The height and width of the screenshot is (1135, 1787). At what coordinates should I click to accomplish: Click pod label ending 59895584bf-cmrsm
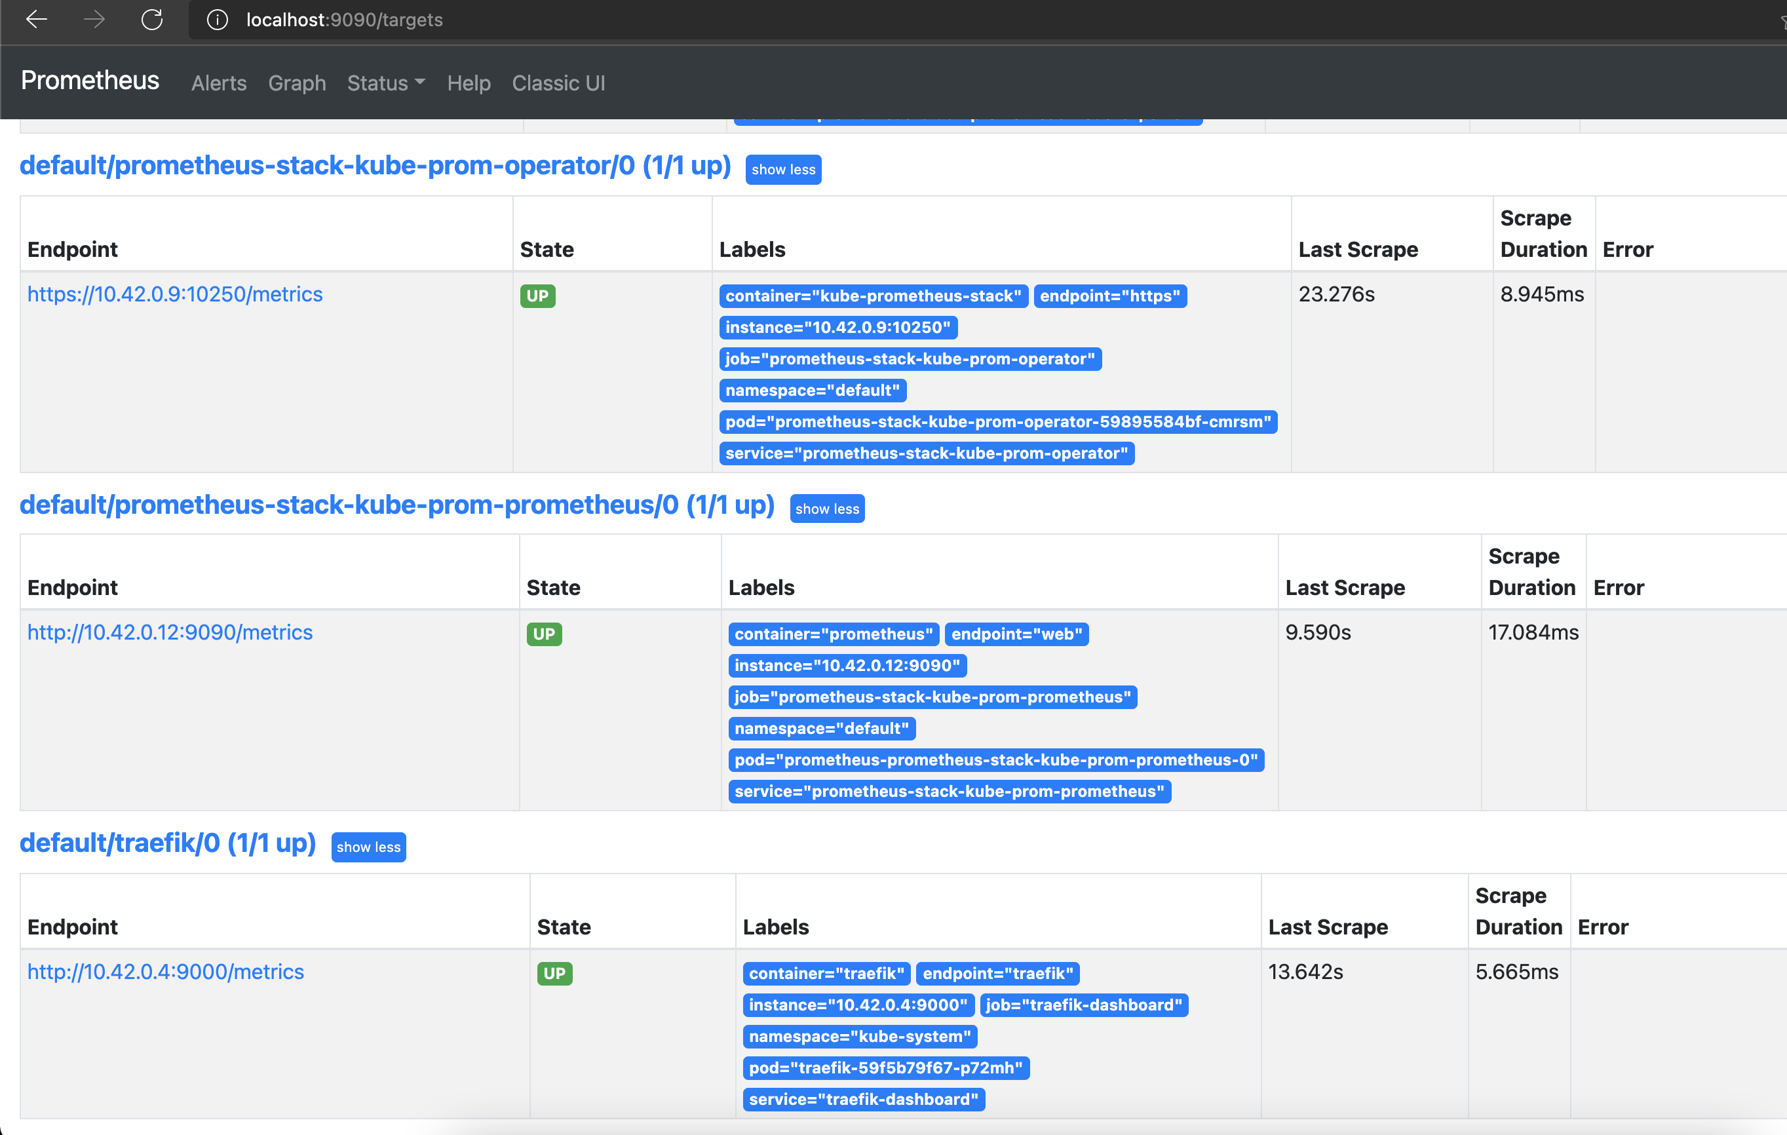(998, 421)
